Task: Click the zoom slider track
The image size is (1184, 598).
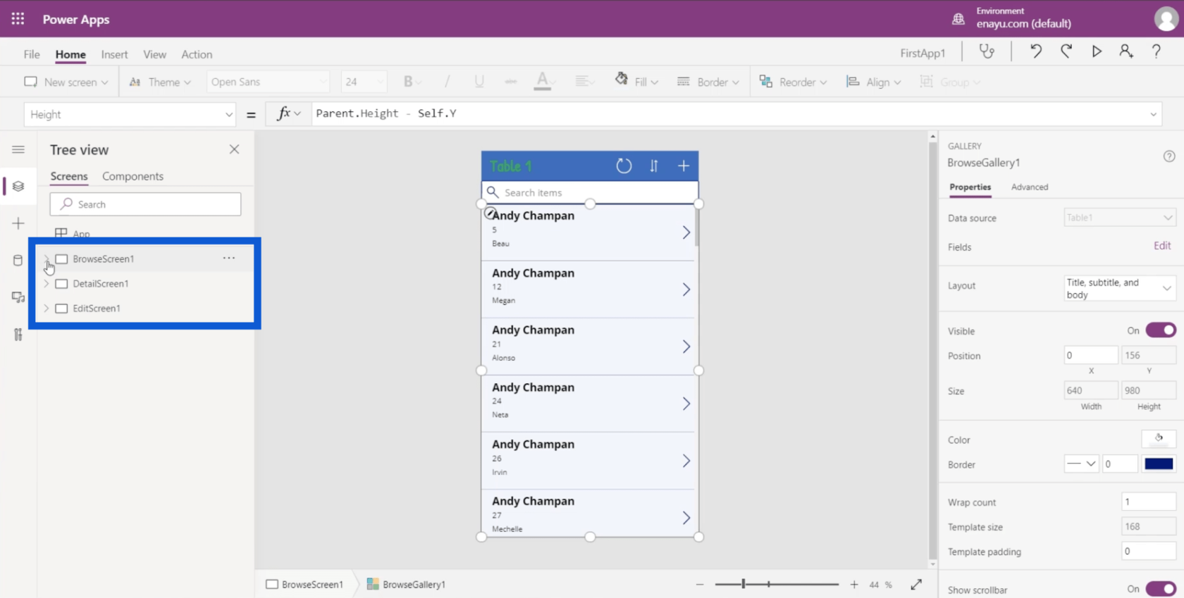Action: tap(777, 585)
